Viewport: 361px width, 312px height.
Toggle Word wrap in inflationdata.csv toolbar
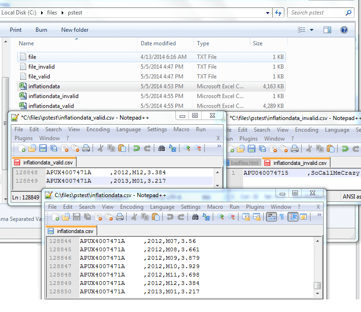271,217
